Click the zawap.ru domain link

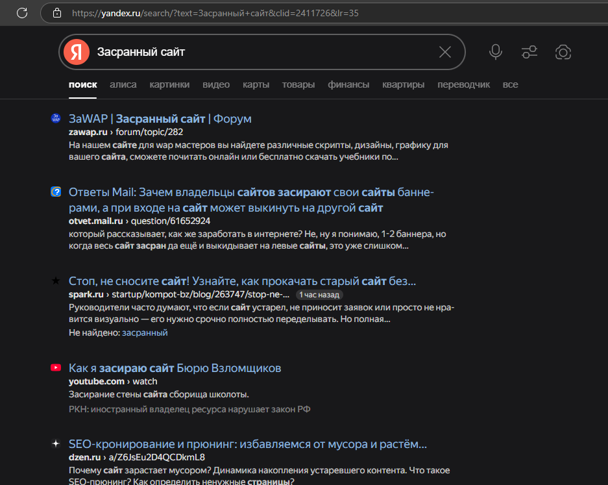coord(88,132)
